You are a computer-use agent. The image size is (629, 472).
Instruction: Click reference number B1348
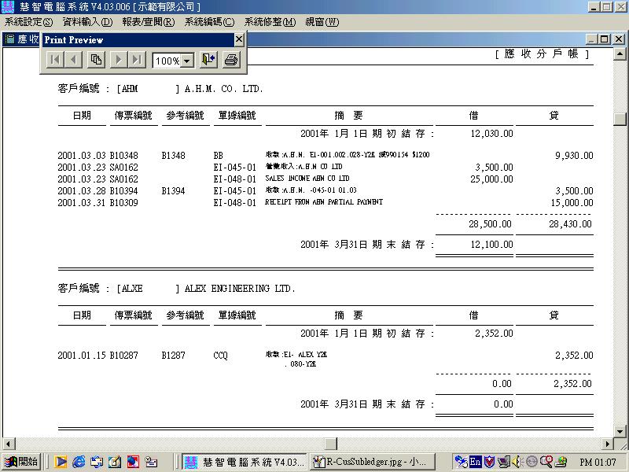pyautogui.click(x=173, y=155)
